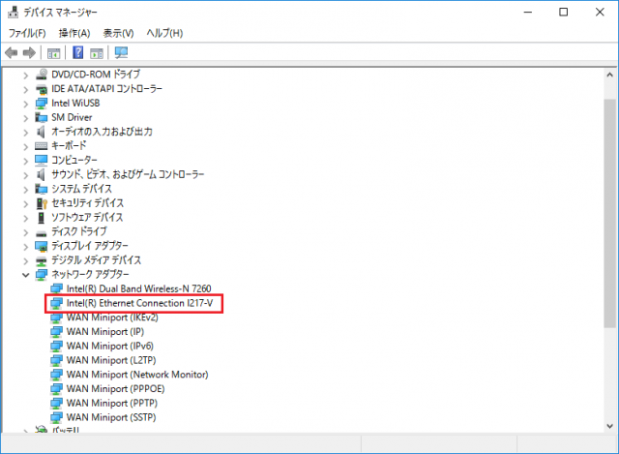Click the action pane toolbar icon
The image size is (619, 454).
(97, 52)
